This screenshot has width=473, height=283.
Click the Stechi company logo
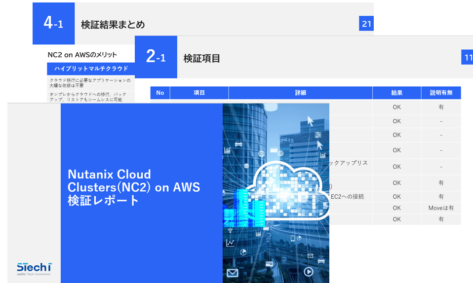[34, 269]
